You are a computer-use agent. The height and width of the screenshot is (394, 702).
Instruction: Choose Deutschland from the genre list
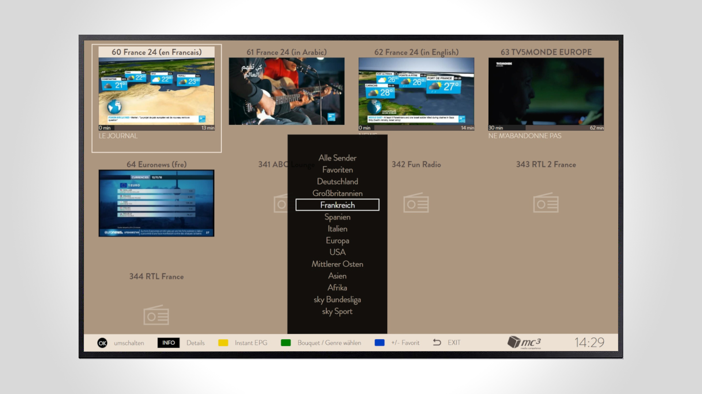pos(337,181)
